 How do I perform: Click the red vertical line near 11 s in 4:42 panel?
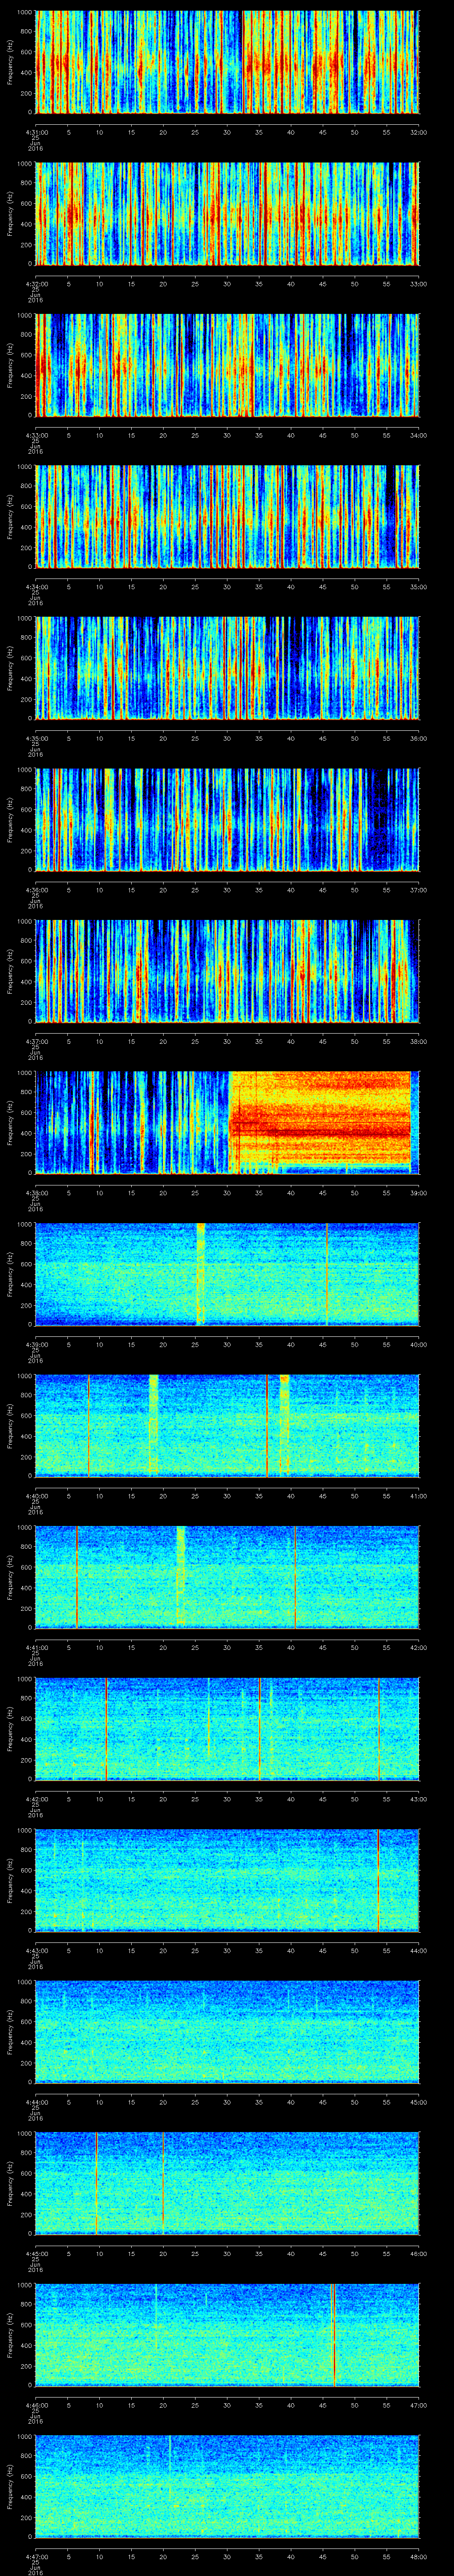107,1728
